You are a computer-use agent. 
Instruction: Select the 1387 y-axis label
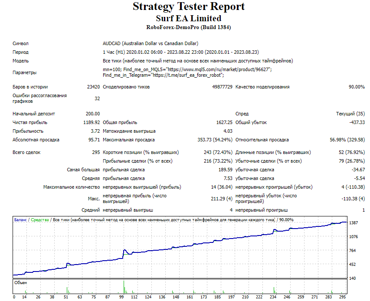pyautogui.click(x=354, y=222)
